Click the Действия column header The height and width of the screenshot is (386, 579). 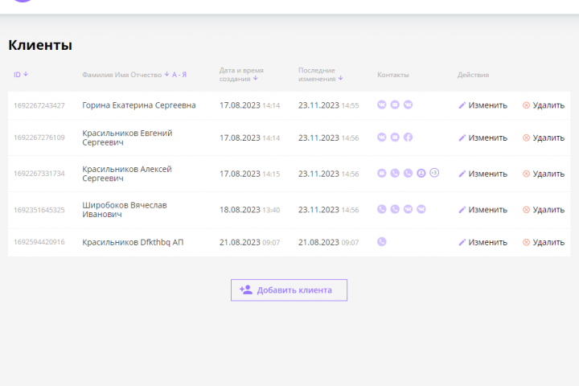(473, 75)
